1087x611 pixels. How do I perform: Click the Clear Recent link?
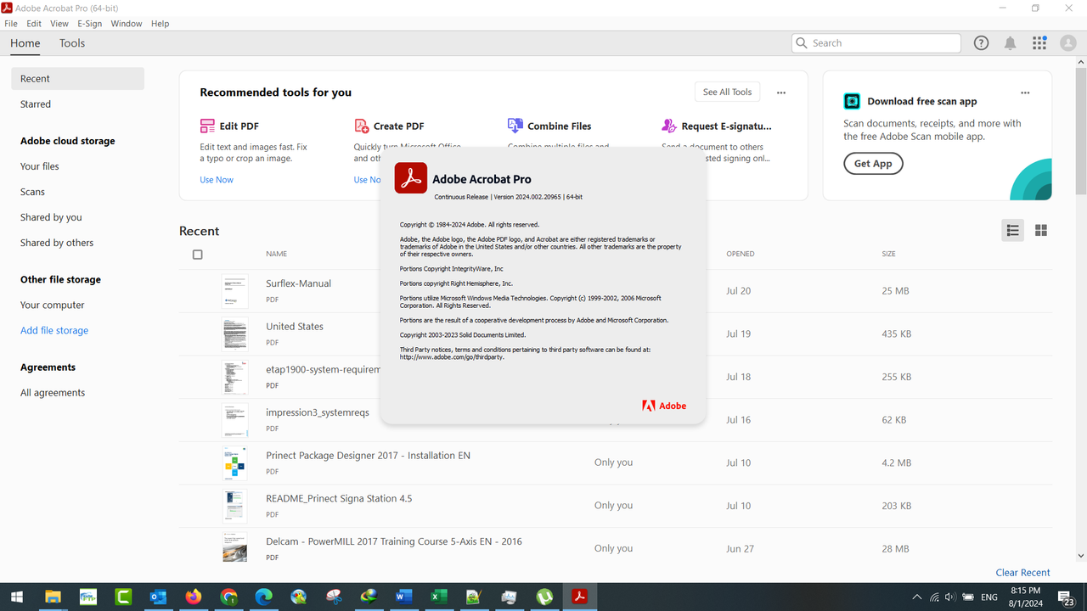(1022, 573)
